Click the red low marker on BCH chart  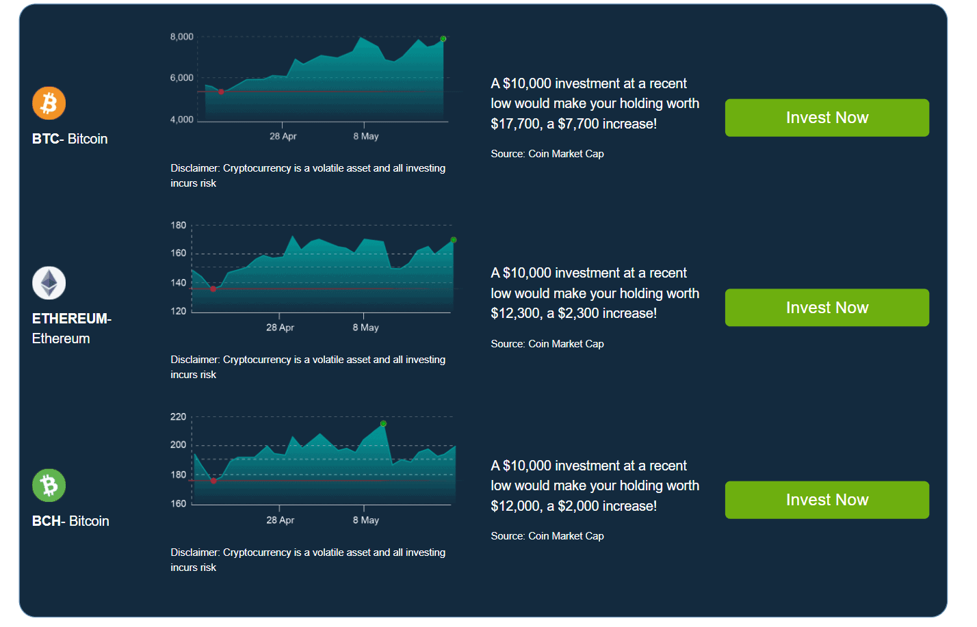pyautogui.click(x=213, y=481)
